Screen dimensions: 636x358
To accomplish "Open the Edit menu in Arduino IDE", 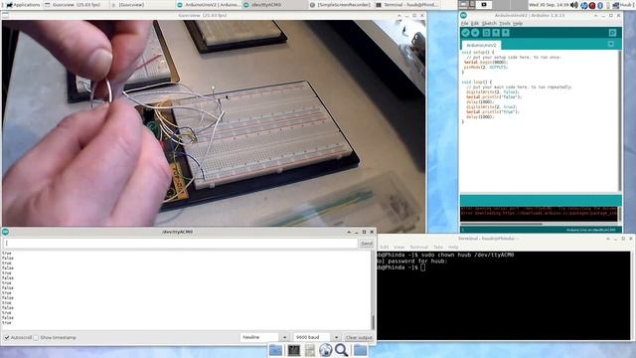I will (475, 24).
